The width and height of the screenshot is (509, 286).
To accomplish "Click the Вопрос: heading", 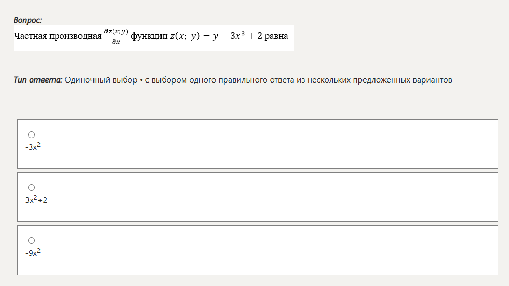I will click(x=28, y=20).
